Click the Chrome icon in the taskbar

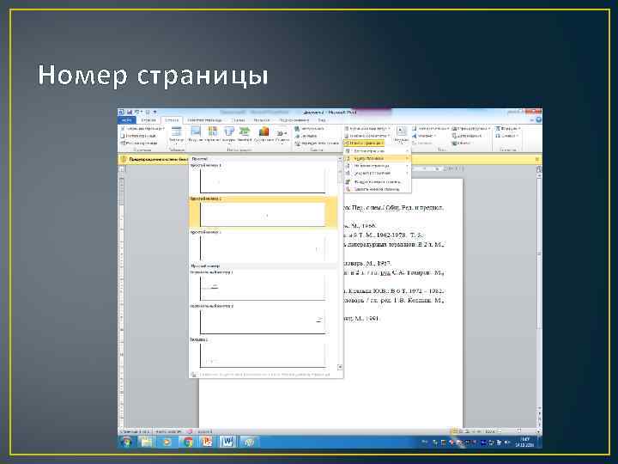(x=188, y=442)
